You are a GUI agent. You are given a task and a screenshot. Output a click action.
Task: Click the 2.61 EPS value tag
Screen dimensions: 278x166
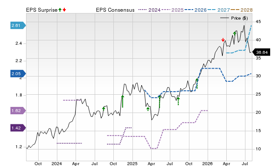click(x=18, y=26)
